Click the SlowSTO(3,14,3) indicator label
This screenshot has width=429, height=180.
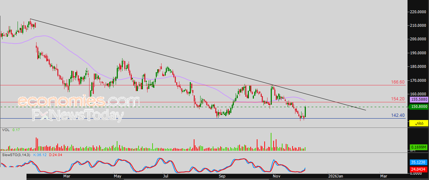[x=16, y=155]
